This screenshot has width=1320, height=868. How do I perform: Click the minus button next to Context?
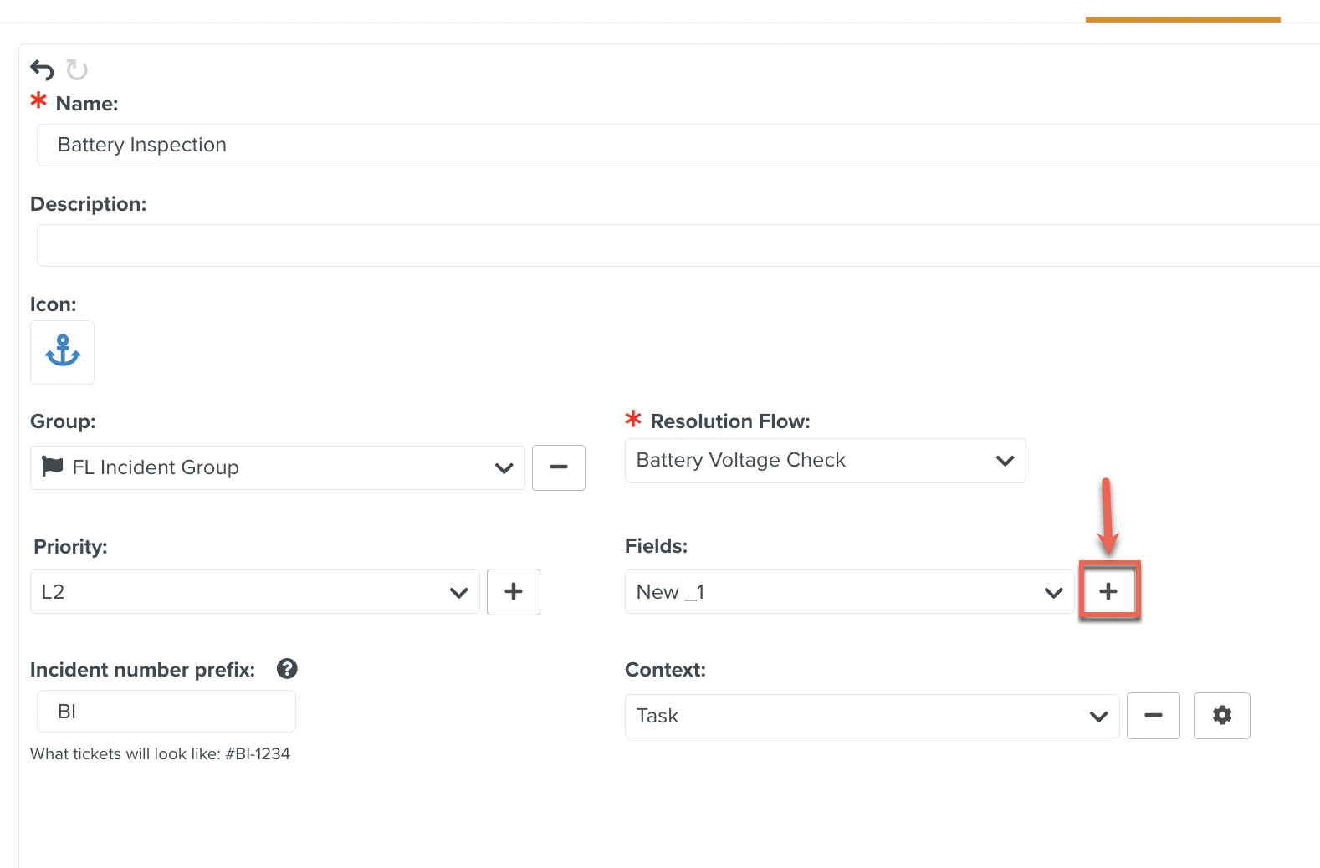coord(1153,716)
